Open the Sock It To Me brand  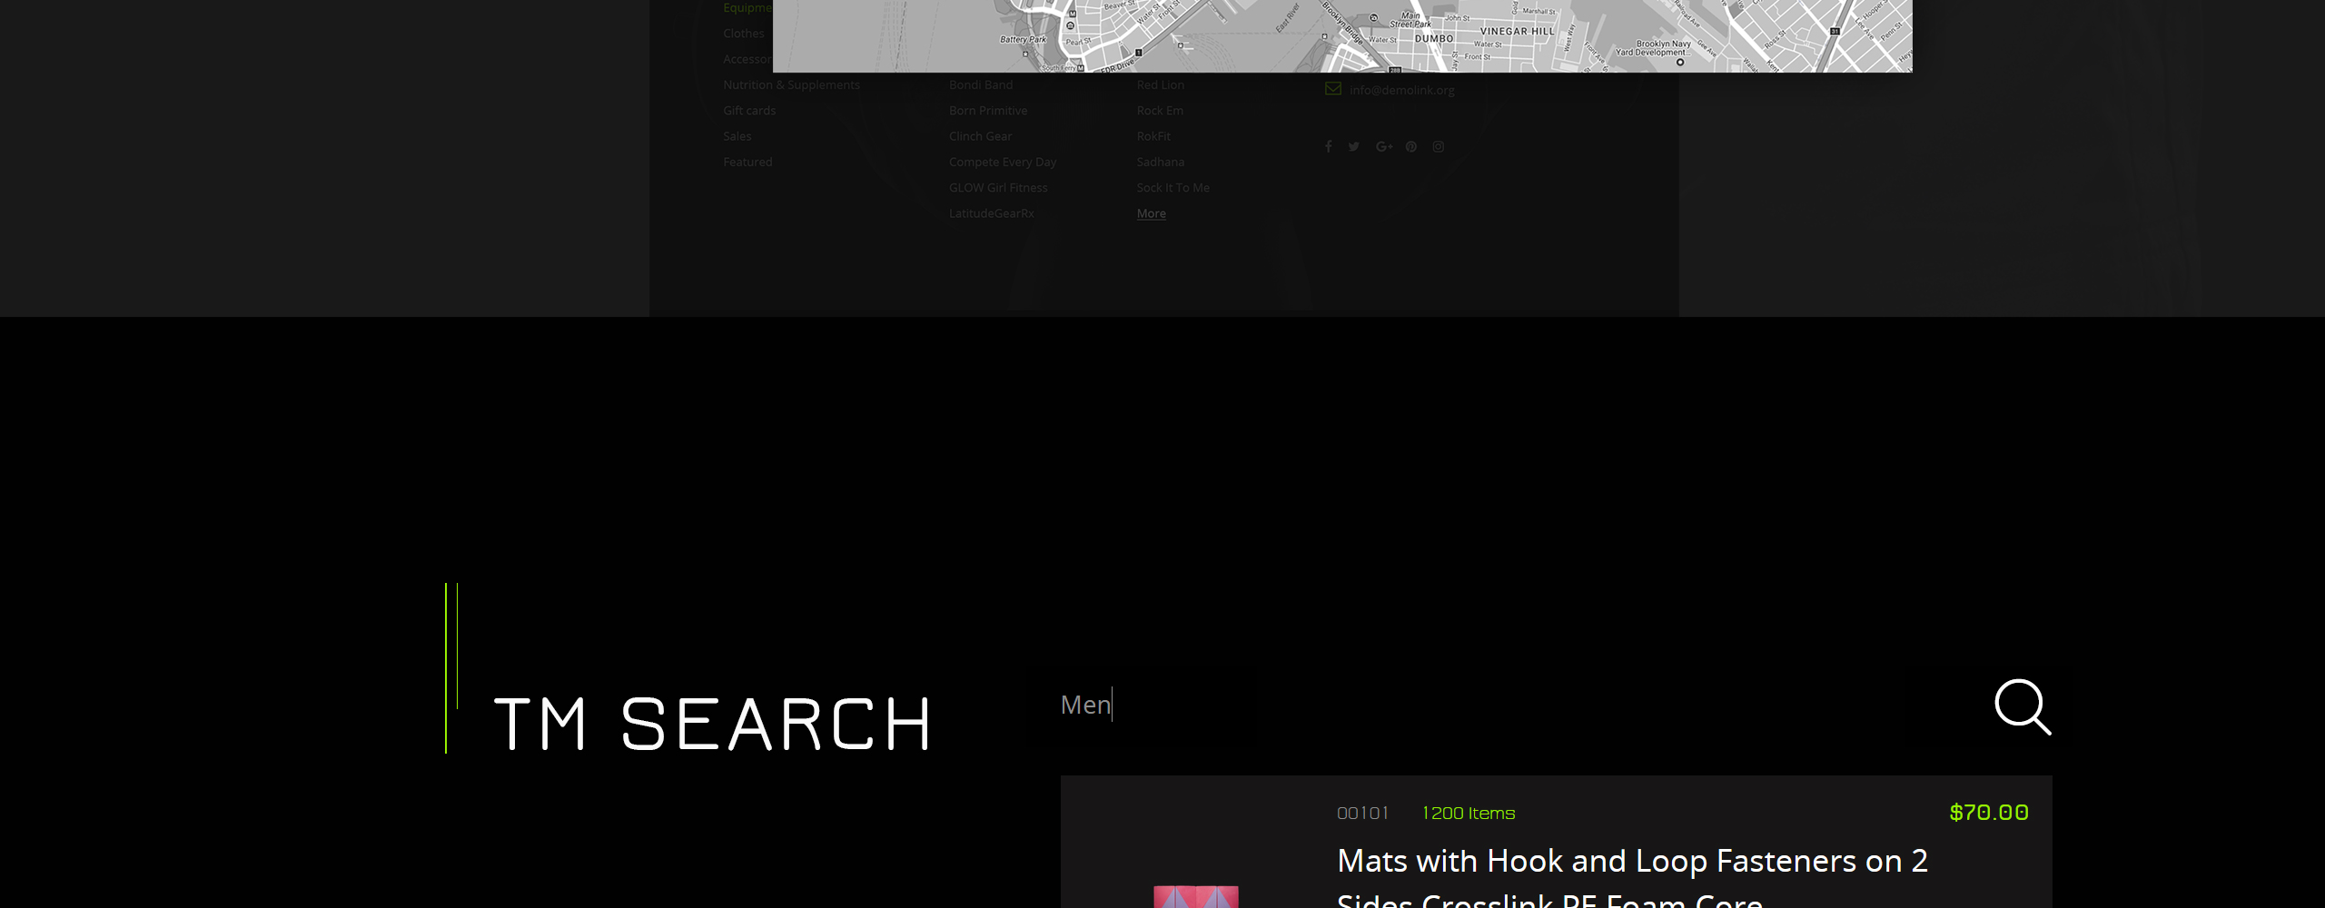coord(1172,188)
